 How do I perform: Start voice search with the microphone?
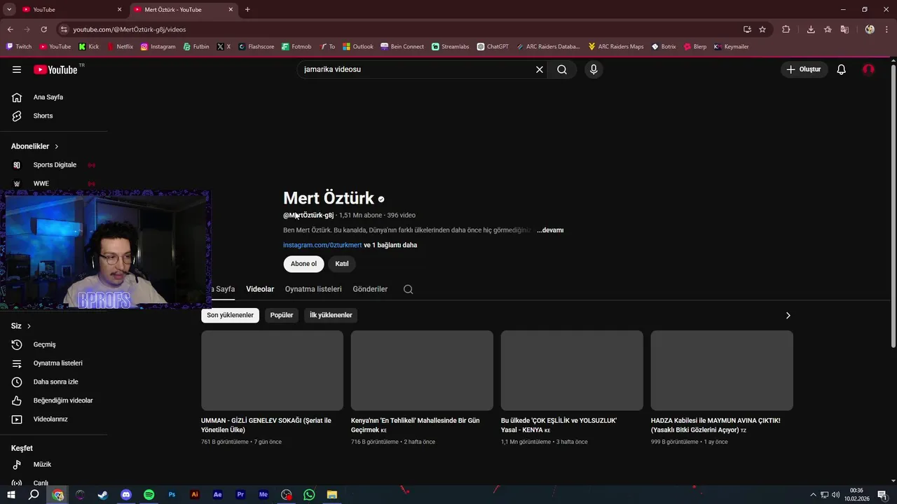(594, 69)
